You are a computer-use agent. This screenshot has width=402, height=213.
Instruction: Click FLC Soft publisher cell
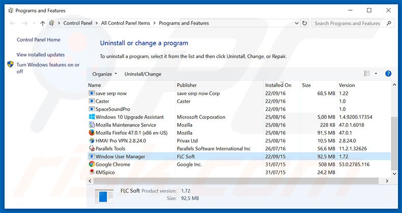(186, 157)
